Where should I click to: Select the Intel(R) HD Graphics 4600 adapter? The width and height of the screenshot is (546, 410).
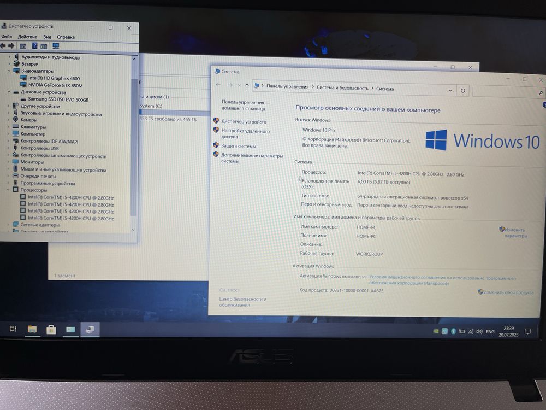pos(54,78)
